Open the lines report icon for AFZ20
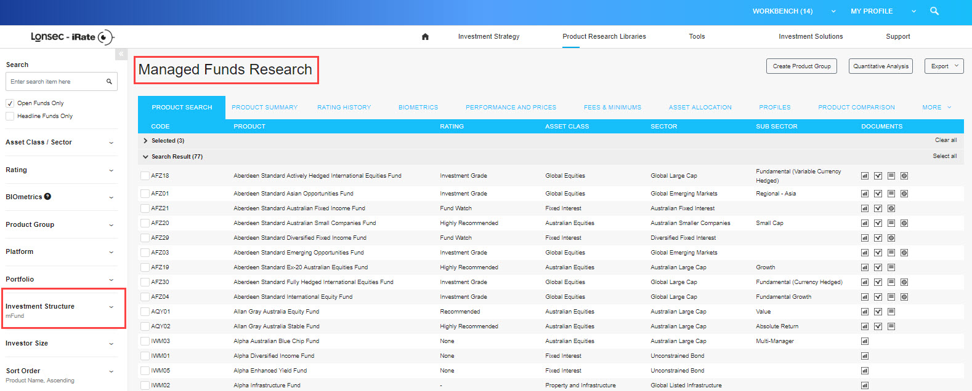The image size is (972, 391). tap(891, 223)
